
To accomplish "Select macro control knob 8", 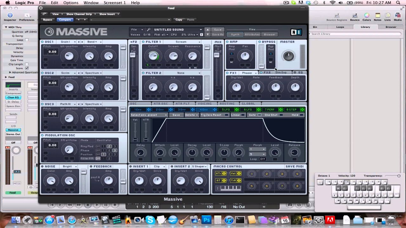I will tap(297, 186).
